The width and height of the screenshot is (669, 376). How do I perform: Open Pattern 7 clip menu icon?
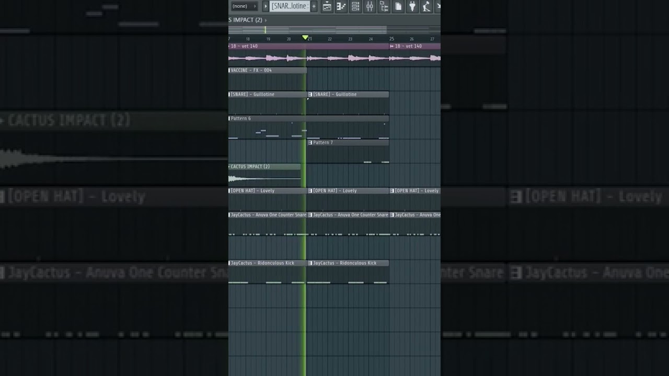click(310, 143)
